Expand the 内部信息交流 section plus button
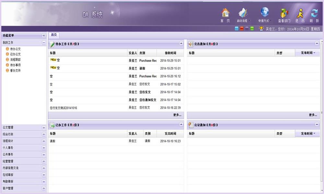The height and width of the screenshot is (194, 324). (x=44, y=168)
